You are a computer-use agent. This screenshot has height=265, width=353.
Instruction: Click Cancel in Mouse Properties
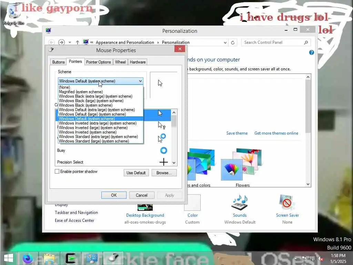coord(142,195)
